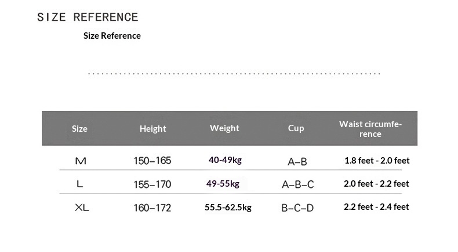Screen dimensions: 458x252
Task: Select the B–C–D cup cell
Action: [x=297, y=207]
